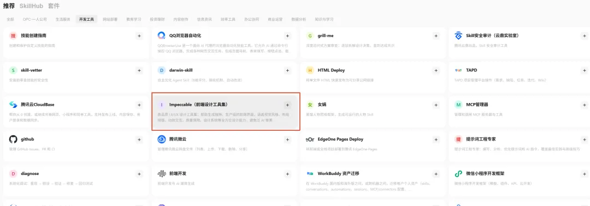Select the 内容创作 category
The height and width of the screenshot is (206, 590).
[x=181, y=20]
